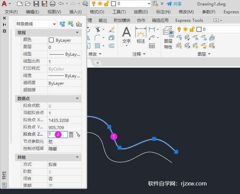
Task: Toggle layer lock in ribbon layer list
Action: pos(192,29)
